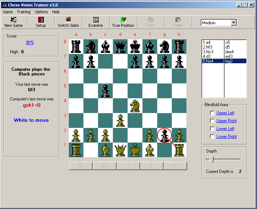Open the Training menu

(24, 12)
